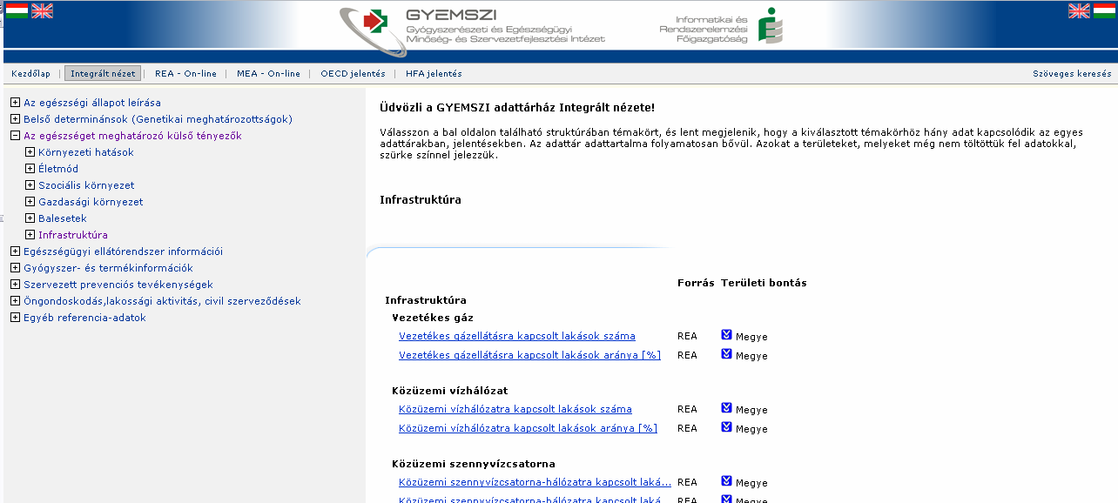Click the Közüzemi szennyvízcsatorna group heading
Image resolution: width=1118 pixels, height=503 pixels.
[474, 464]
